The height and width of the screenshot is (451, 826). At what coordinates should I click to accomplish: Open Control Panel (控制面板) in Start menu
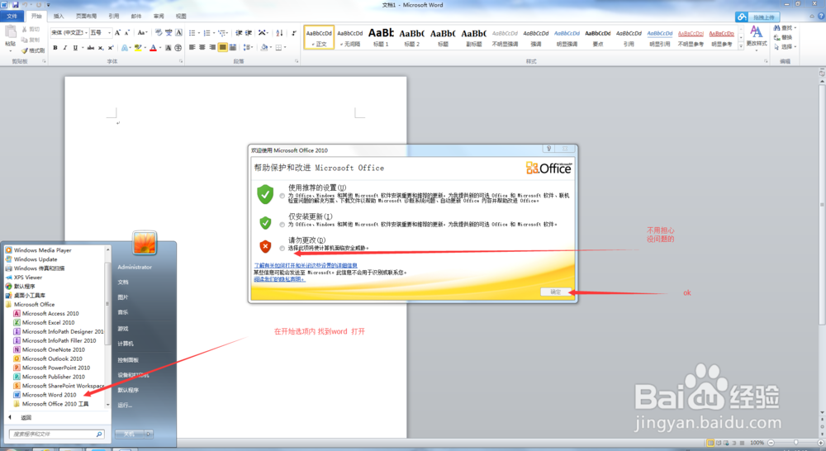(128, 360)
